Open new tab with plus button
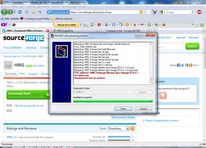This screenshot has width=206, height=148. click(154, 31)
